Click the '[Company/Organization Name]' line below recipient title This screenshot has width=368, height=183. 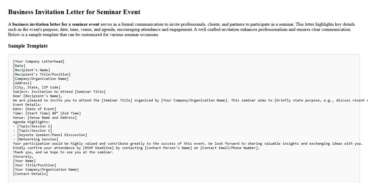[x=41, y=79]
